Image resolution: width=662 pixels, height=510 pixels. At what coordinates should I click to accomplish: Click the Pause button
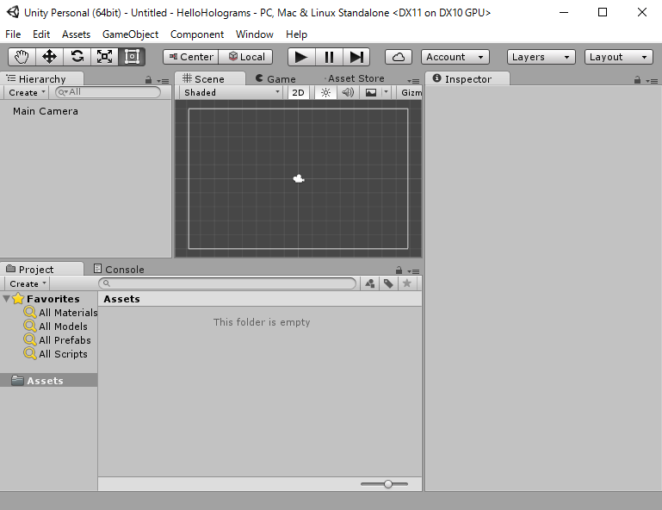[x=329, y=57]
